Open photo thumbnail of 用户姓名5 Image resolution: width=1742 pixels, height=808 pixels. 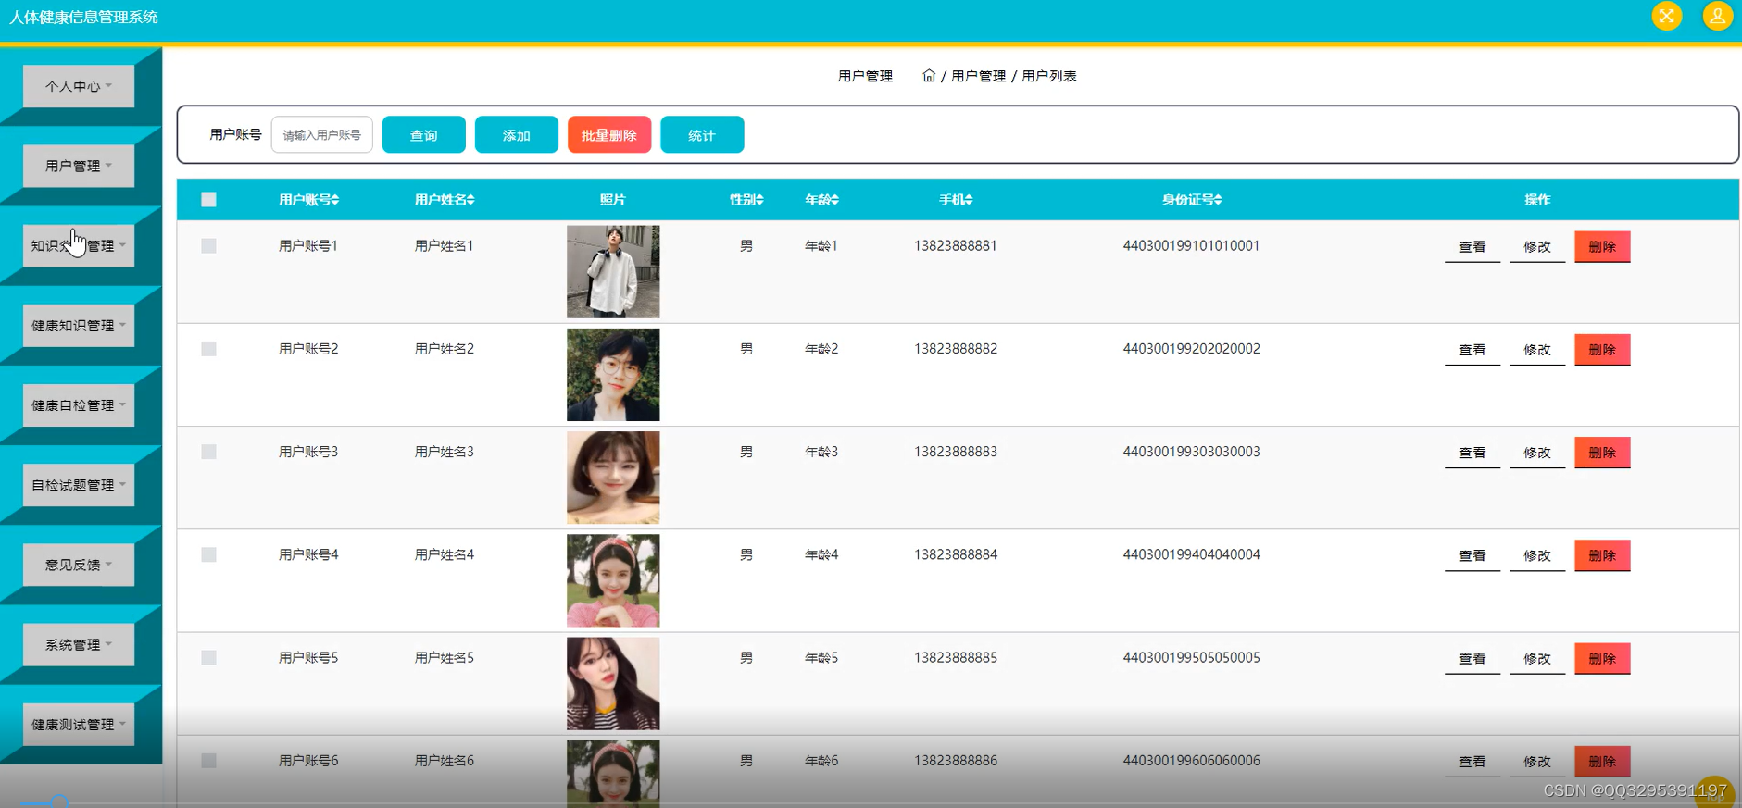click(x=613, y=683)
